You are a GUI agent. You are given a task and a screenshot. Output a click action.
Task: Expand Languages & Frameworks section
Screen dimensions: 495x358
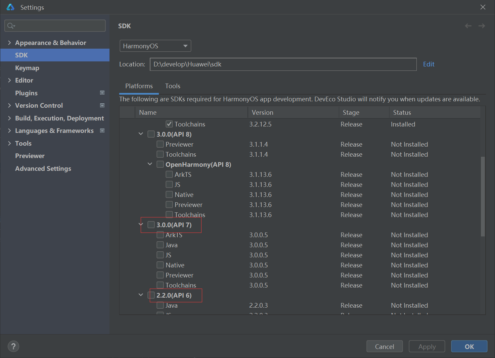(x=9, y=131)
